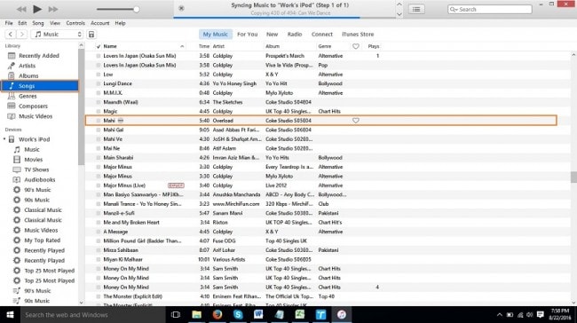Go forward with the forward arrow
Screen dimensions: 577x323
point(21,35)
